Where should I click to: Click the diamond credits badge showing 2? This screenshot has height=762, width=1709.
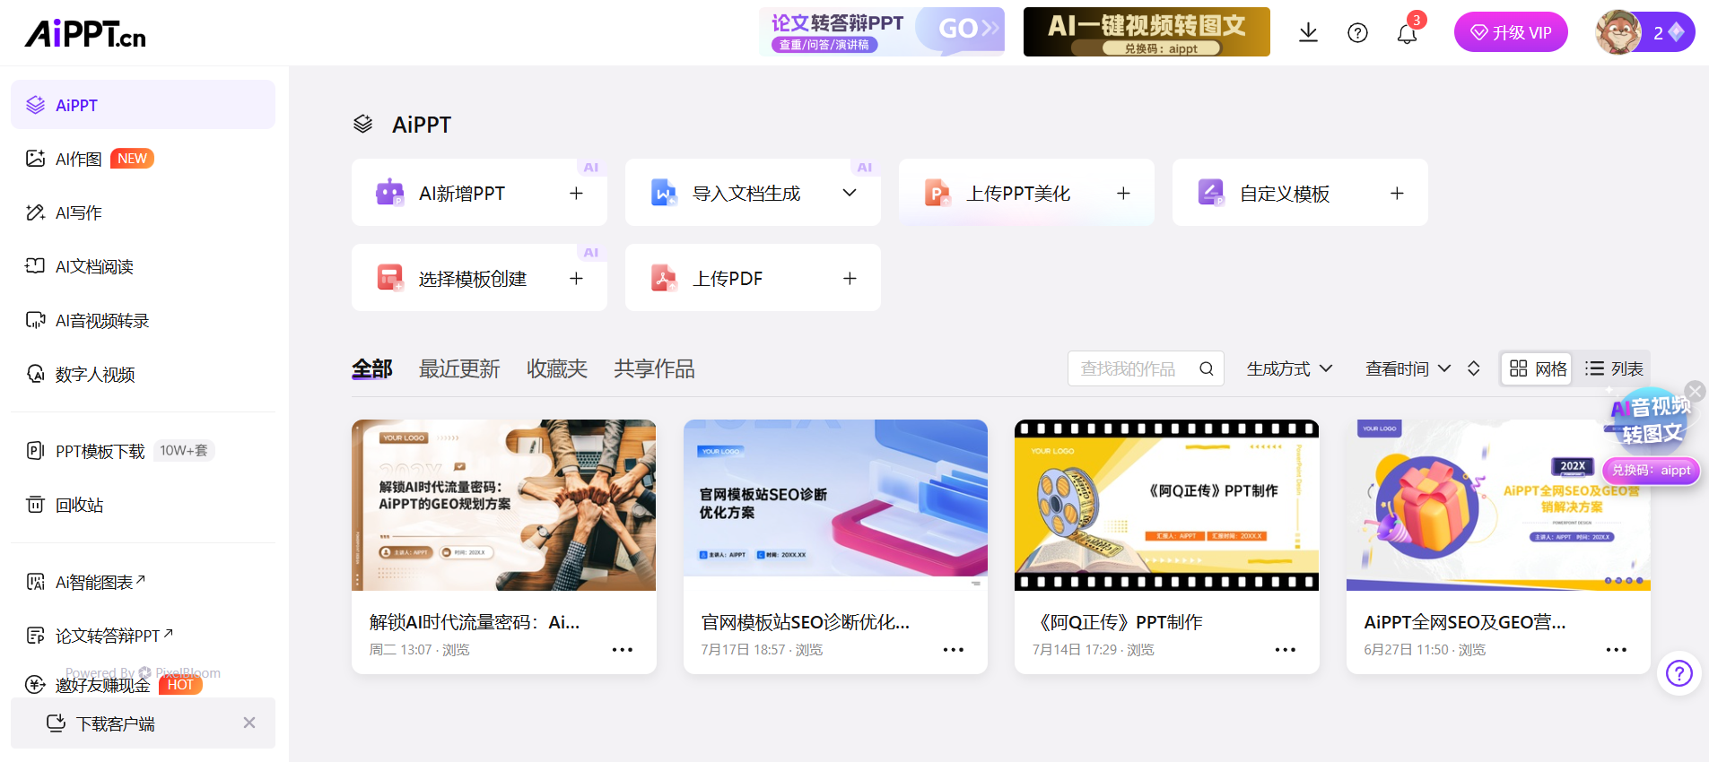[x=1669, y=33]
